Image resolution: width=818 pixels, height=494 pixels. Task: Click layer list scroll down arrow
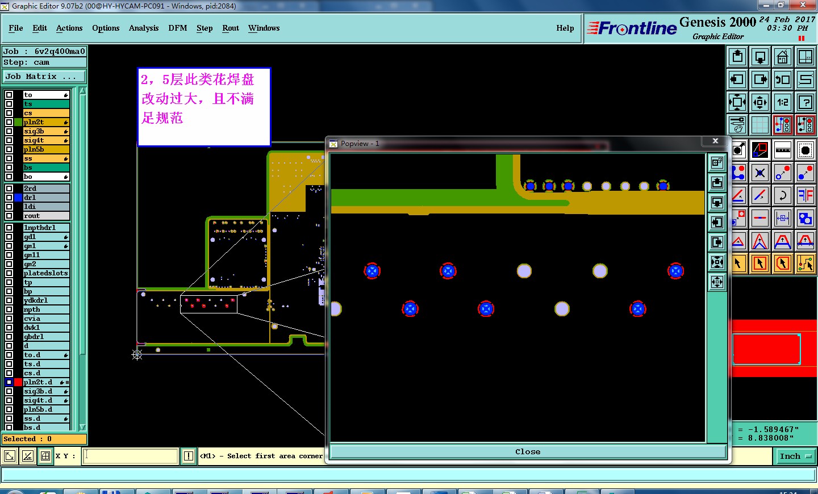click(82, 427)
